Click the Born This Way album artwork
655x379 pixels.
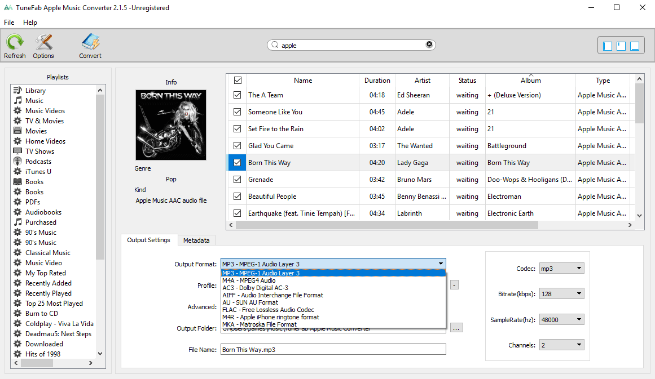click(x=171, y=124)
